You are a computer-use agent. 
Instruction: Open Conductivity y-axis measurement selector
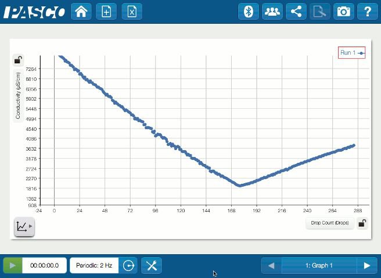point(19,95)
